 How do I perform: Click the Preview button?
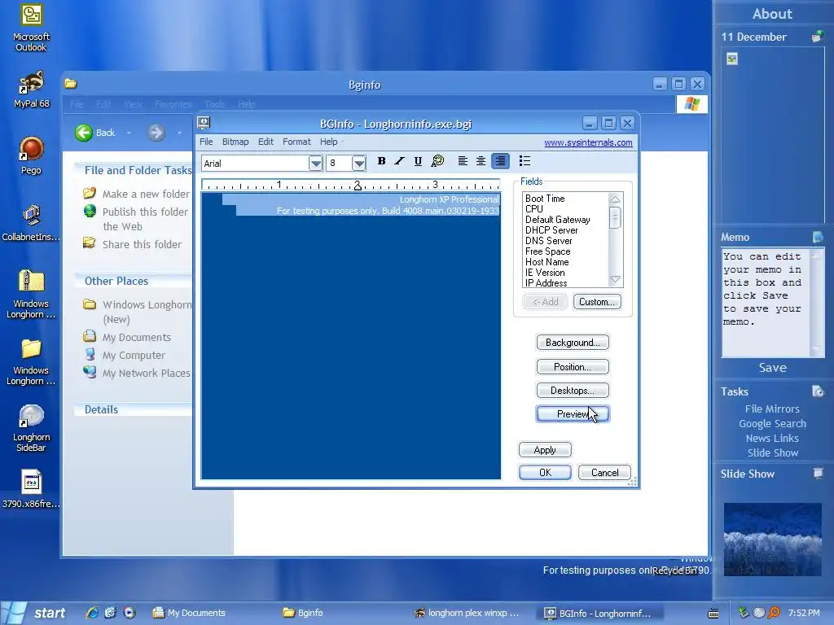pyautogui.click(x=573, y=414)
